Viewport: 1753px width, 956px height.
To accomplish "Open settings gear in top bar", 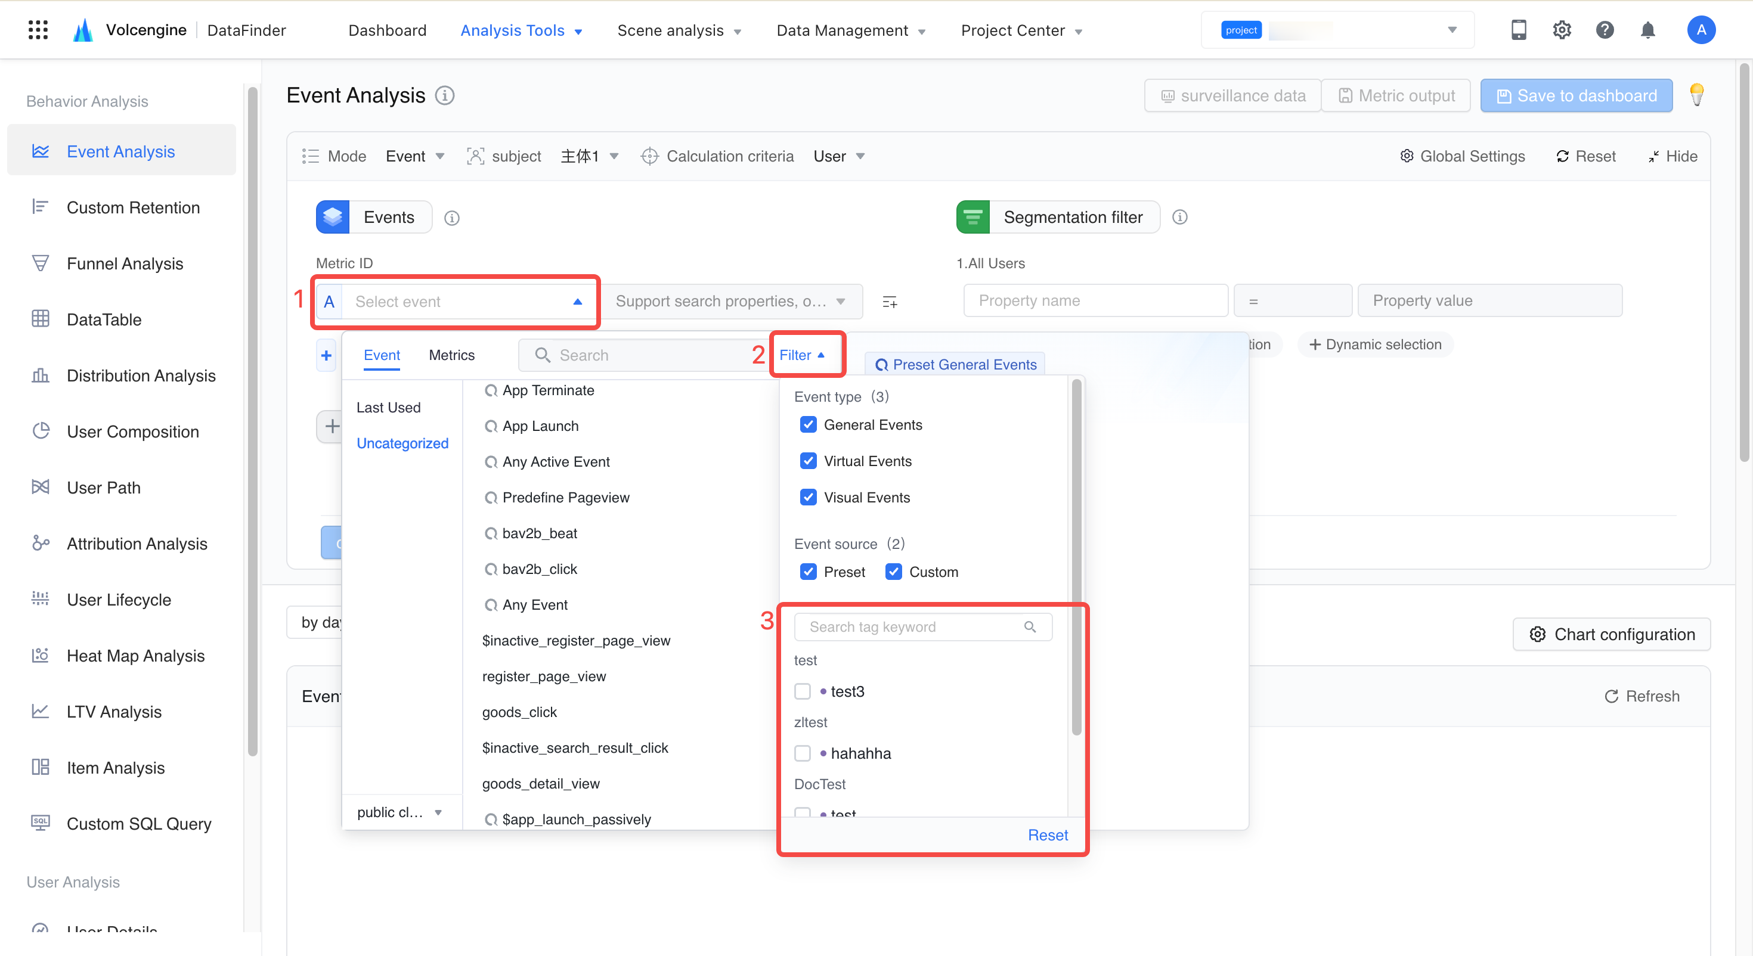I will pos(1562,30).
